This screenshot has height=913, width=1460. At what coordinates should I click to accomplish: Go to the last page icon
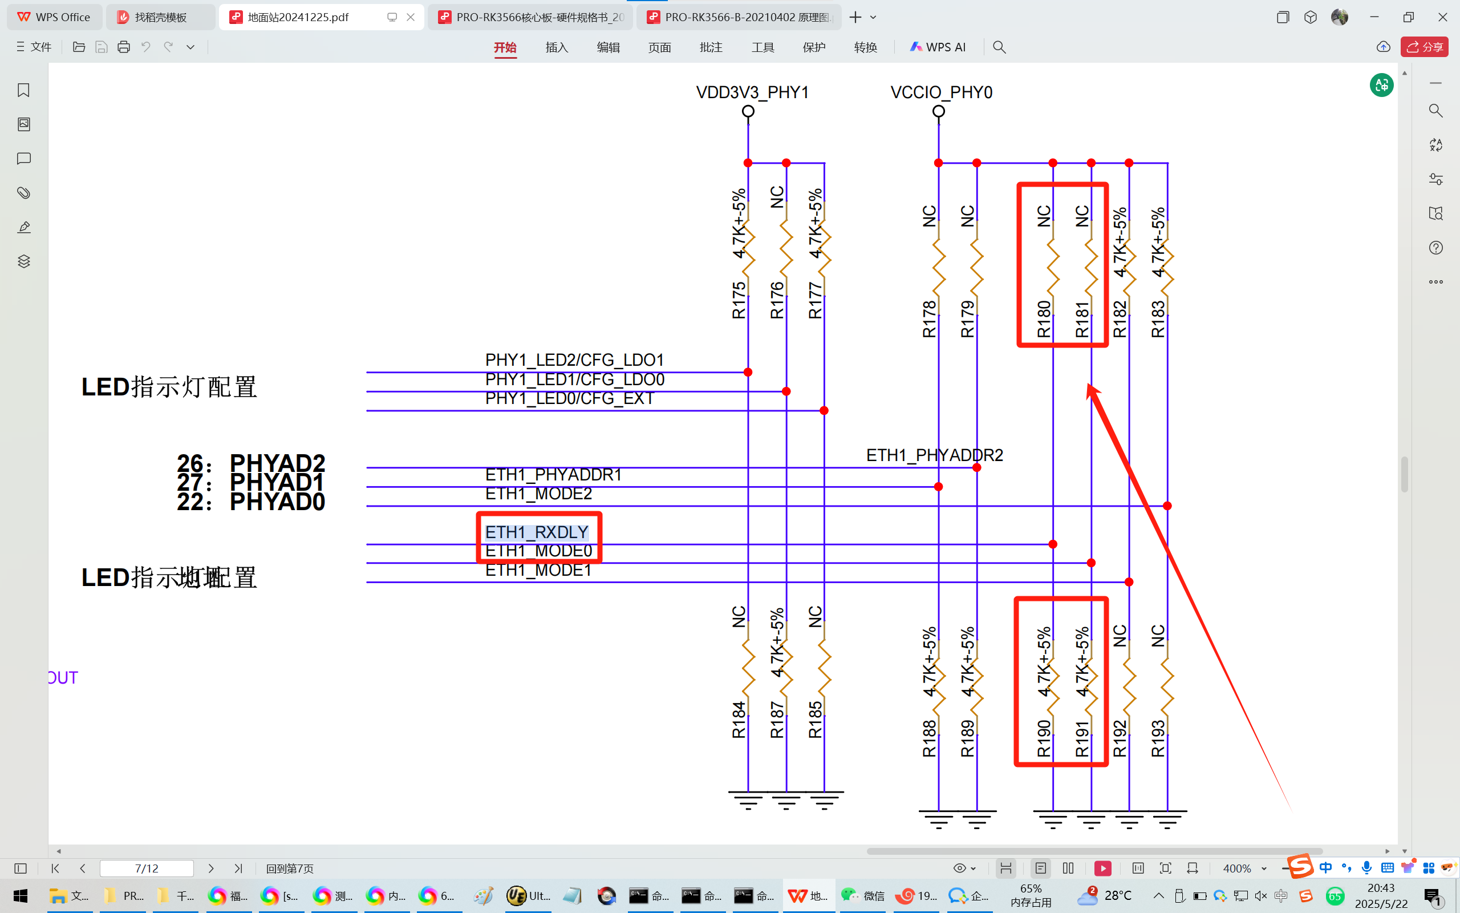click(x=238, y=868)
